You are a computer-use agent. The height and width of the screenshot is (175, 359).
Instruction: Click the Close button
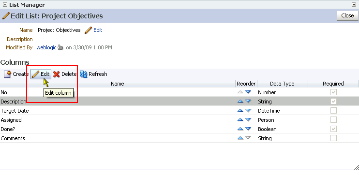point(347,15)
